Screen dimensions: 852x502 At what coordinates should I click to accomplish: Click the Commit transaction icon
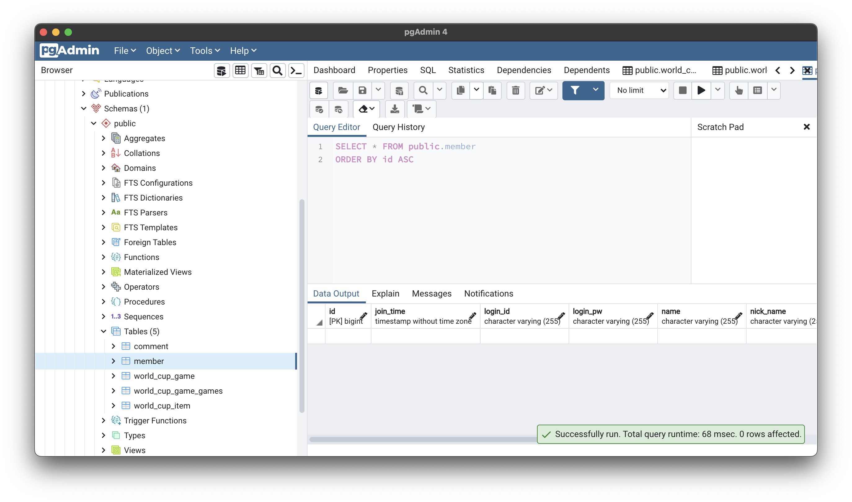point(319,109)
